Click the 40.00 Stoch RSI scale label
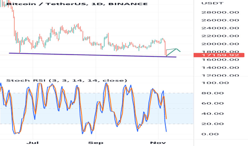Screen dimensions: 248x146 click(x=213, y=114)
